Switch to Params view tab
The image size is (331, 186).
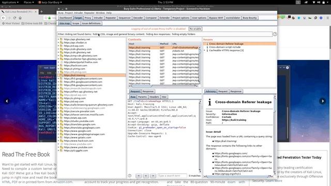click(x=142, y=97)
